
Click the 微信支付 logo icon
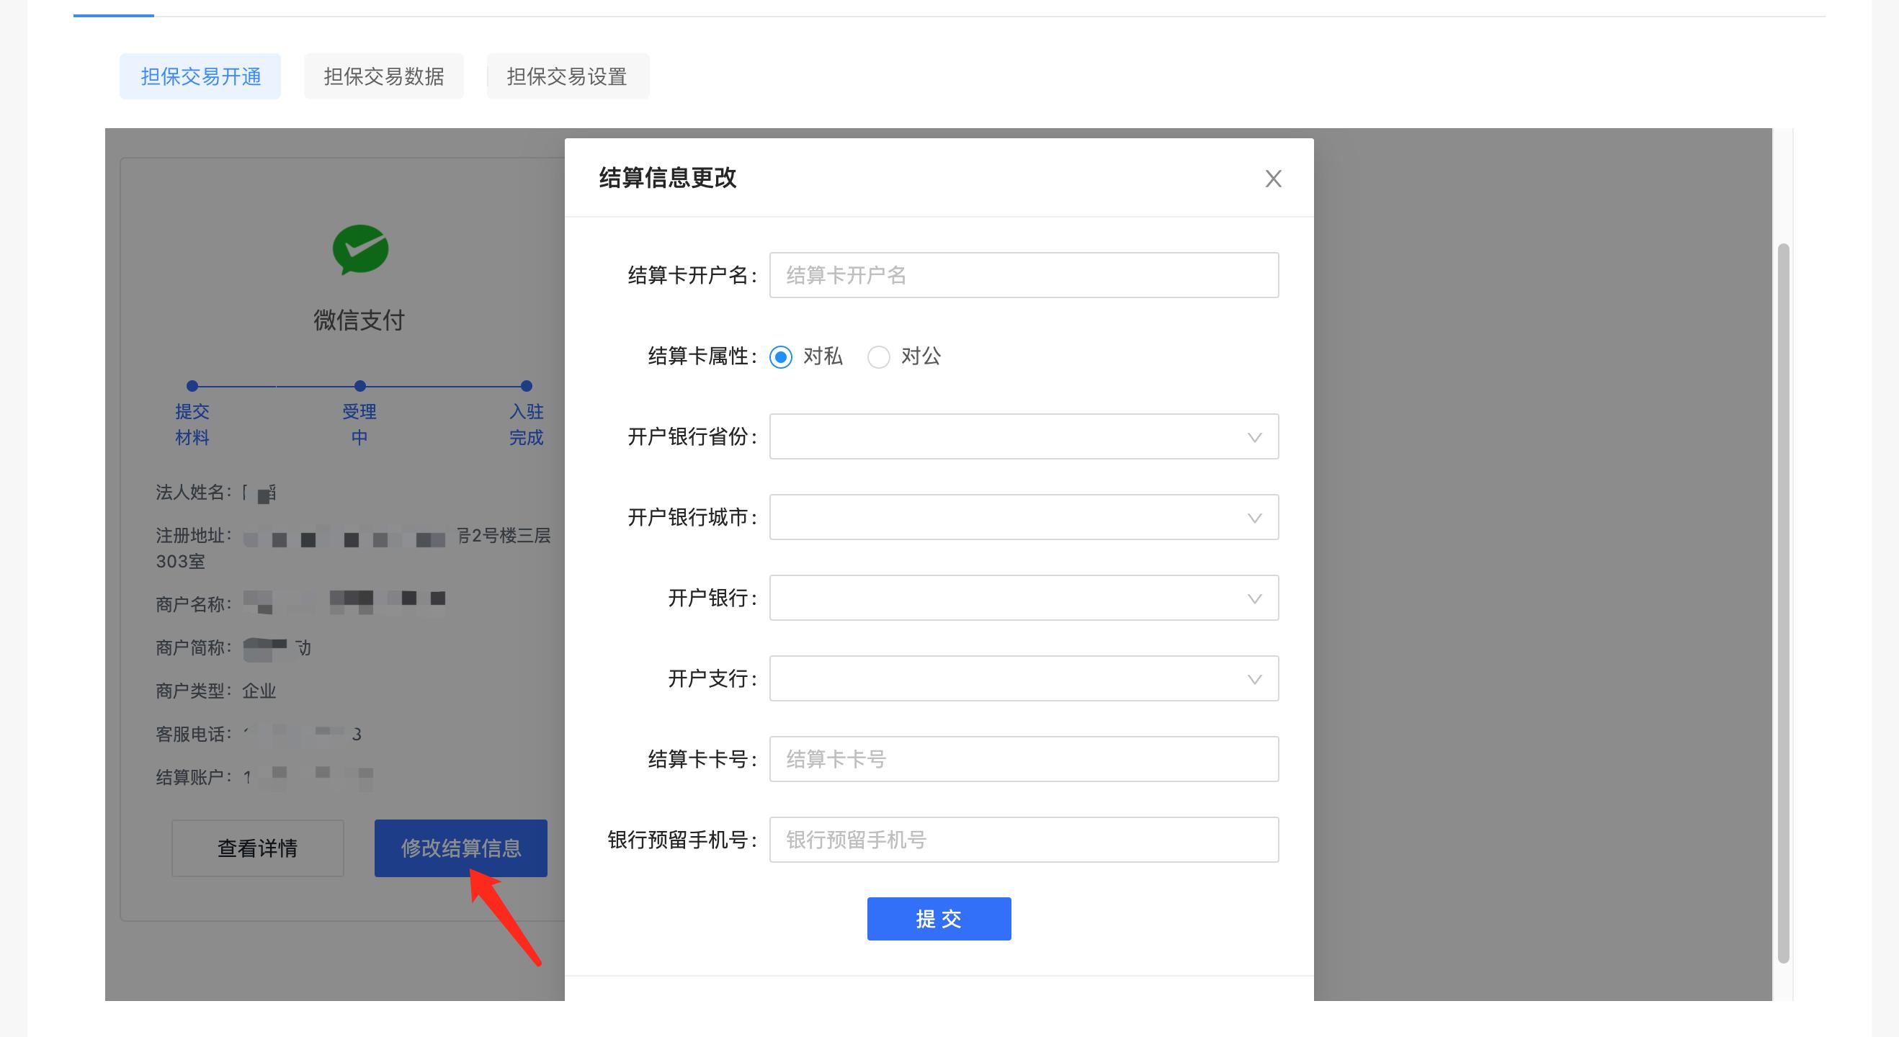[360, 250]
